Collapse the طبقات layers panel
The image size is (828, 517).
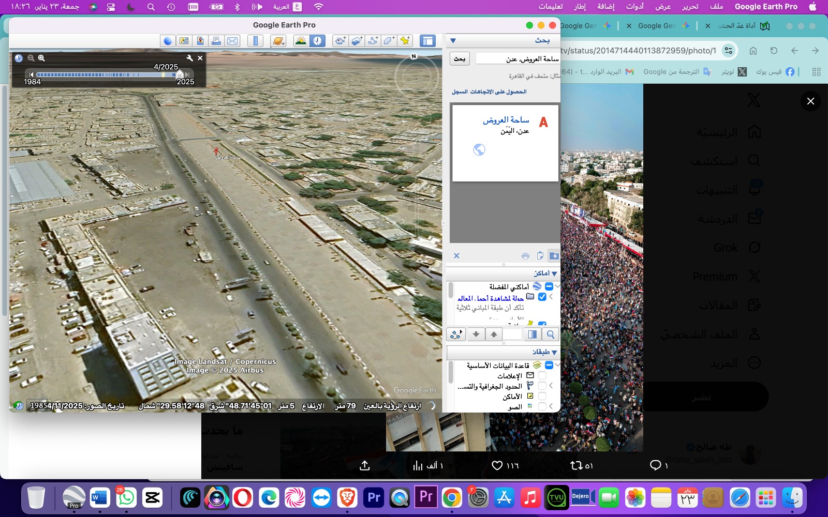click(554, 352)
